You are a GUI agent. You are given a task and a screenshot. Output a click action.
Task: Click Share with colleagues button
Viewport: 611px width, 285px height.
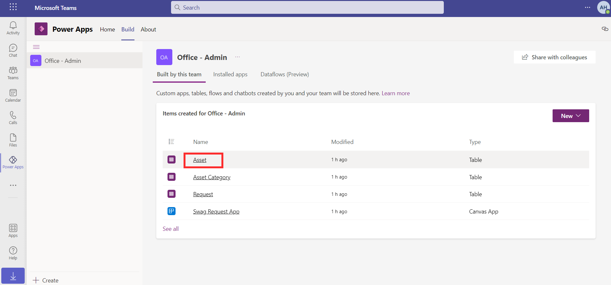555,57
